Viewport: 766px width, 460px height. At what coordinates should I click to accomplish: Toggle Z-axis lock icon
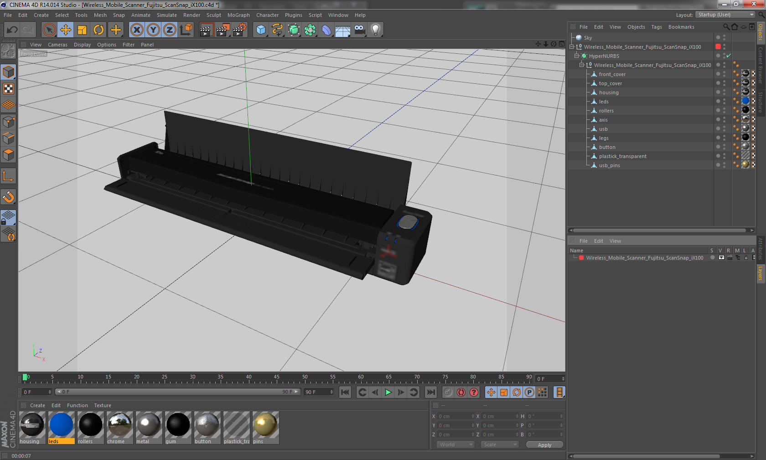click(170, 30)
